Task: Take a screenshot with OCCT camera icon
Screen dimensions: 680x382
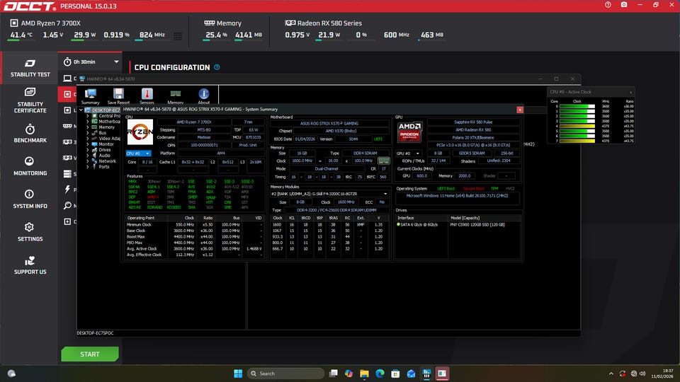Action: (624, 5)
